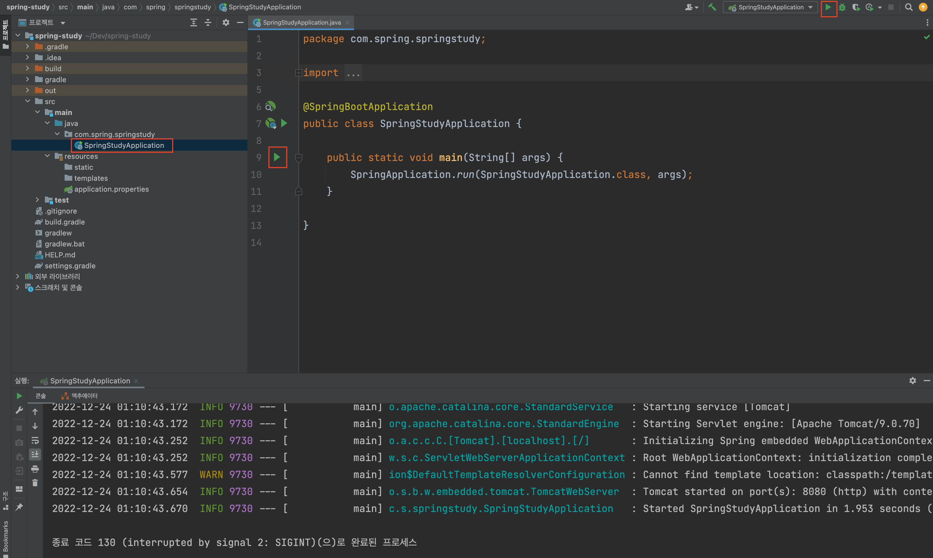Image resolution: width=933 pixels, height=558 pixels.
Task: Print console output with the printer icon
Action: [x=35, y=468]
